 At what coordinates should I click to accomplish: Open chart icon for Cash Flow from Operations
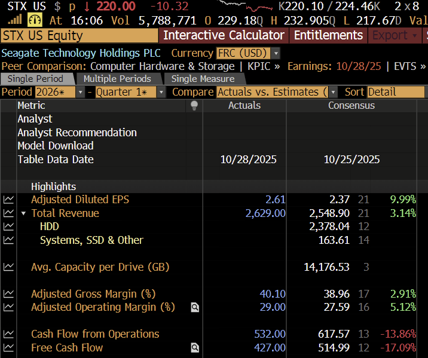(8, 334)
